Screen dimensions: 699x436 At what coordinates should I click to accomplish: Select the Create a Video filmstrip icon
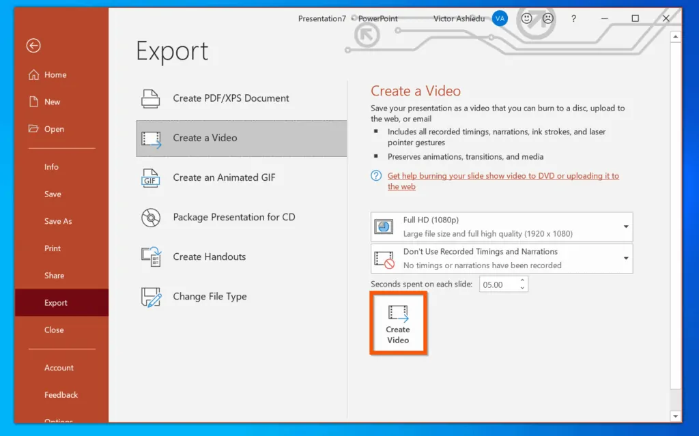tap(150, 138)
